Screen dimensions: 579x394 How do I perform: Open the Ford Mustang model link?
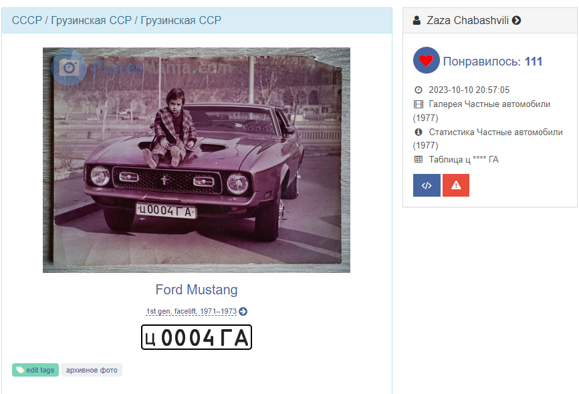[x=197, y=290]
